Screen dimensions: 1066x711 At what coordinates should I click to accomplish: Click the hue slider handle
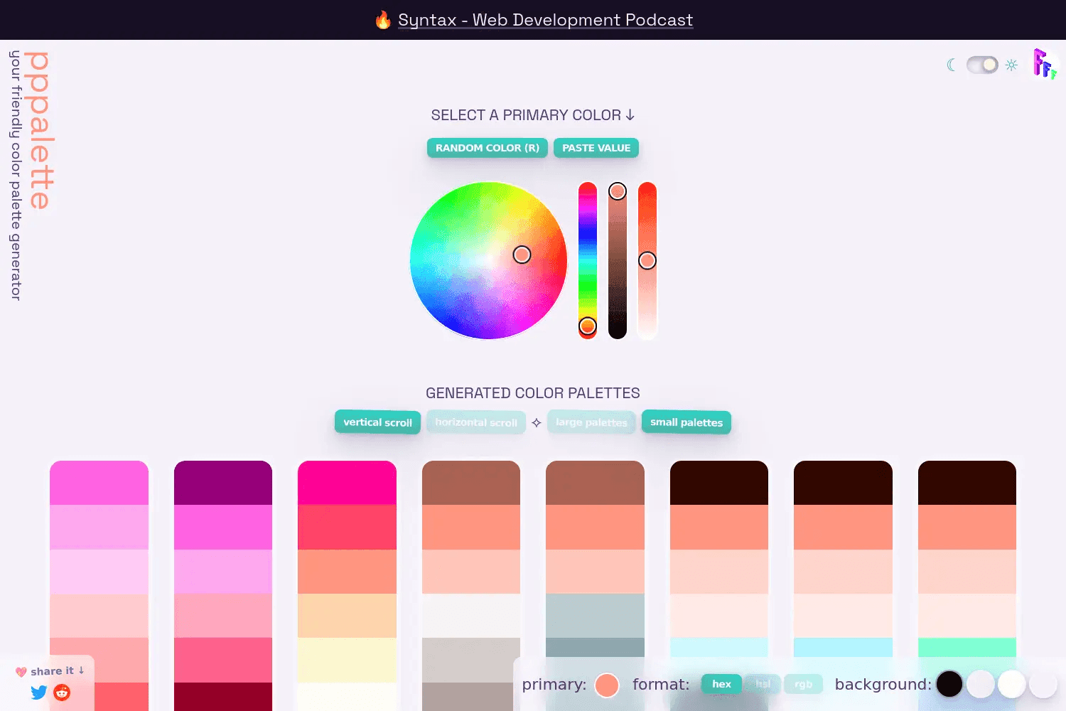(588, 326)
